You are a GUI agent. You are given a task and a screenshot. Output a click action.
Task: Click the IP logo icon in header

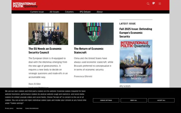(x=154, y=3)
